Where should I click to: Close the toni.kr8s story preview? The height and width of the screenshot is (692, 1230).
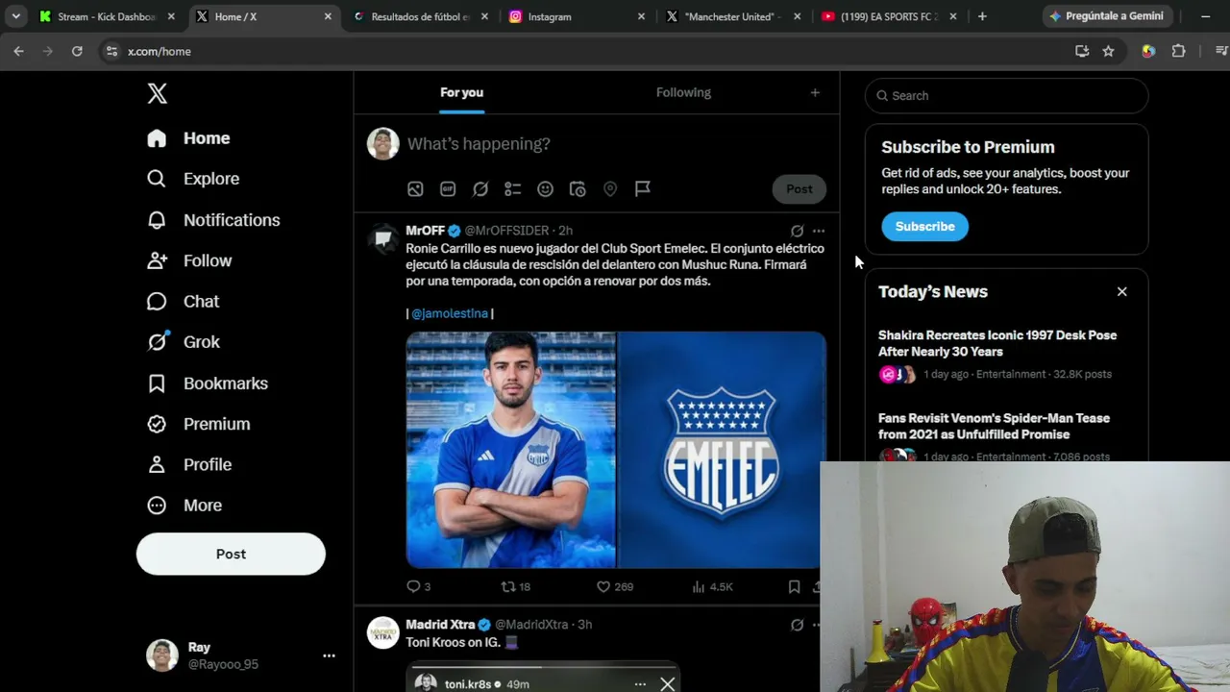pyautogui.click(x=668, y=684)
